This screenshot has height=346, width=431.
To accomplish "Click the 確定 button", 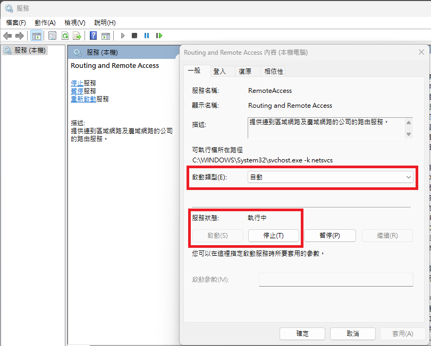I will [x=302, y=334].
